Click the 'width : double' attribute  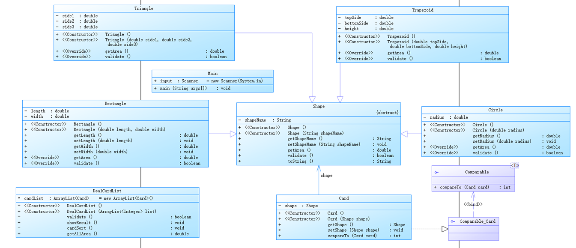[47, 117]
